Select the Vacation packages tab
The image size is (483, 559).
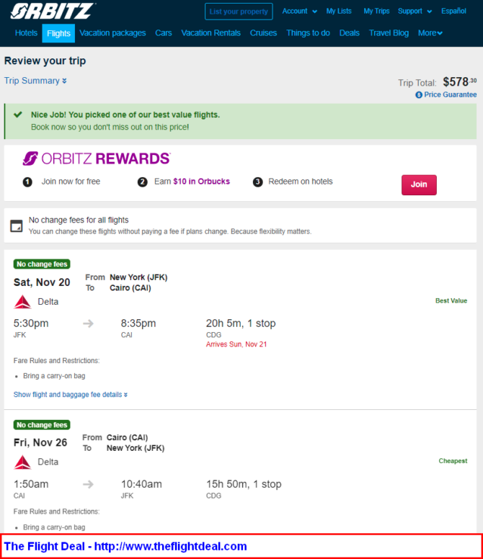112,33
